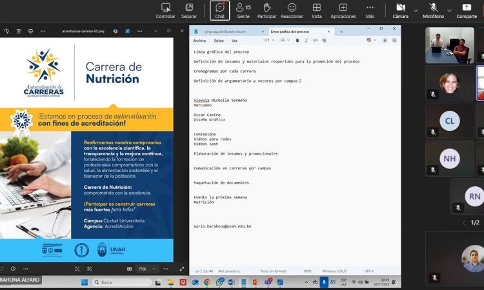Click the Designer icon in Photos title bar
The height and width of the screenshot is (290, 484).
[116, 31]
